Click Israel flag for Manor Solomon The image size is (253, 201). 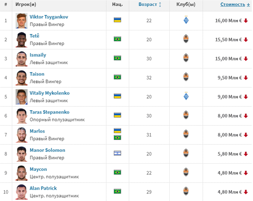click(x=117, y=153)
